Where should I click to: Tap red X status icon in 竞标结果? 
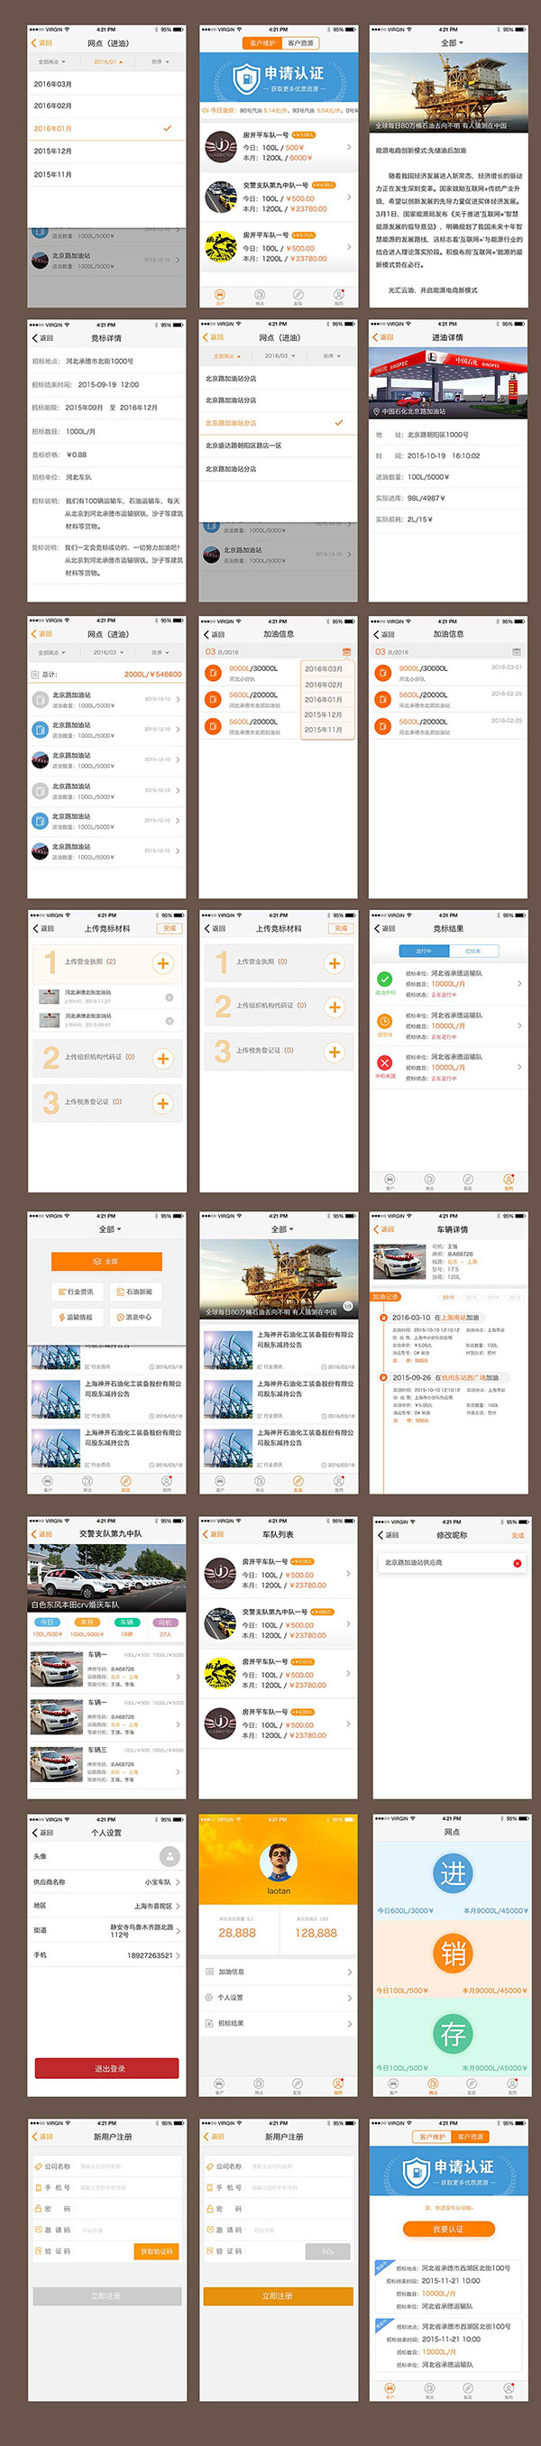click(384, 1062)
